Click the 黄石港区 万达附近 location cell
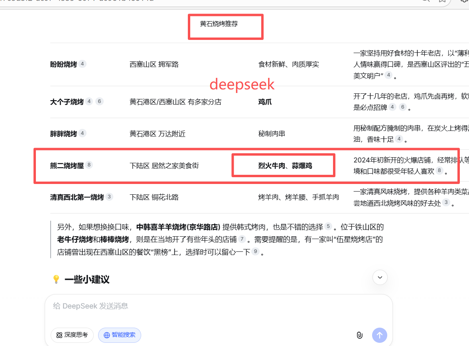The image size is (469, 346). pos(157,134)
